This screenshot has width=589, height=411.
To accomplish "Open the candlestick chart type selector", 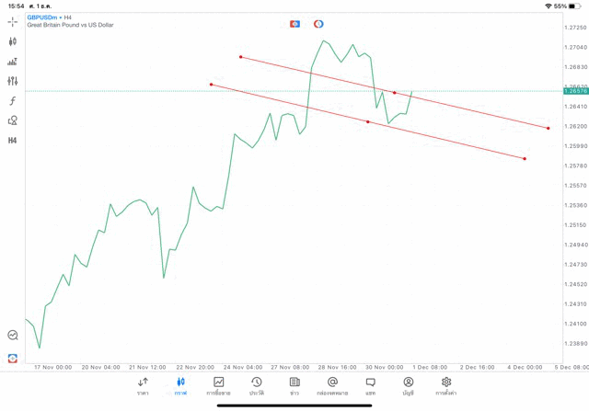I will pos(13,41).
